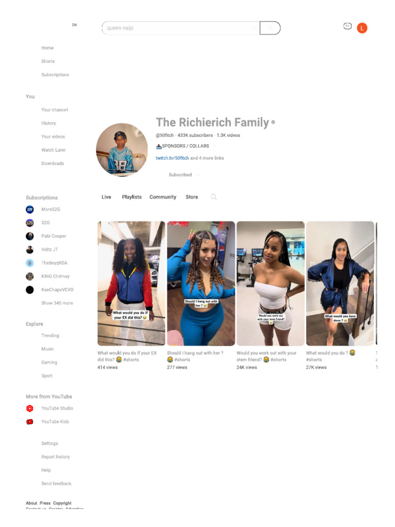The image size is (395, 527).
Task: Open the MoreS2G channel avatar
Action: (x=30, y=209)
